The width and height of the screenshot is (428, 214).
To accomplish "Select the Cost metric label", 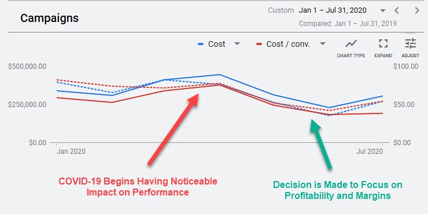I will 217,44.
